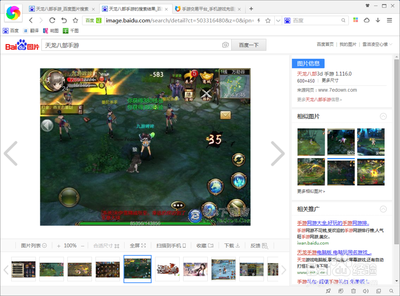400x296 pixels.
Task: Open the address bar history dropdown arrow
Action: 278,21
